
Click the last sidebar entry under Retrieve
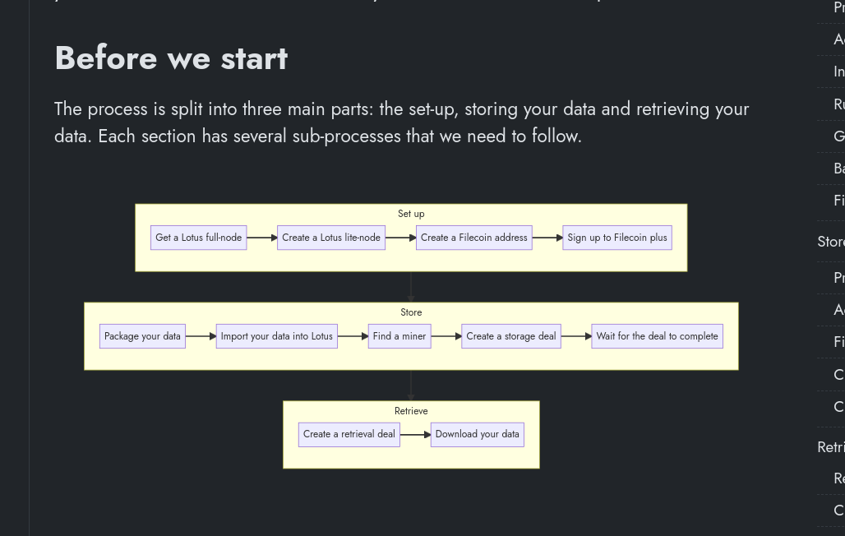pos(837,510)
